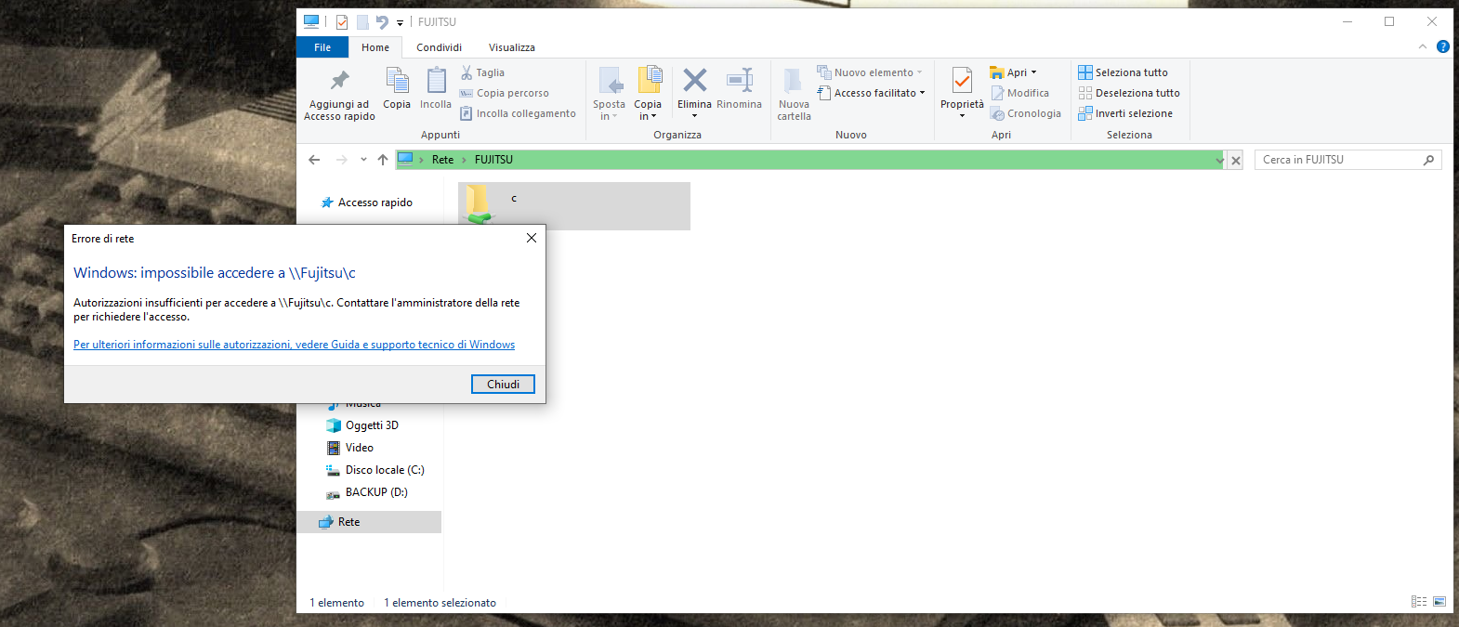Image resolution: width=1459 pixels, height=627 pixels.
Task: Click the Elimina red X icon
Action: (694, 80)
